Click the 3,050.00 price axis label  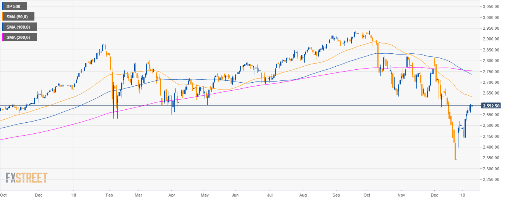492,6
